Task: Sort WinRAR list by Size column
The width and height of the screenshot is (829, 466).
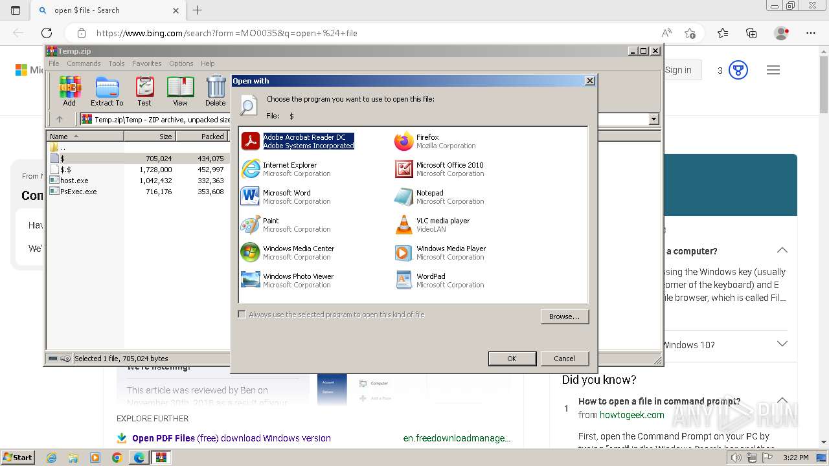Action: coord(150,136)
